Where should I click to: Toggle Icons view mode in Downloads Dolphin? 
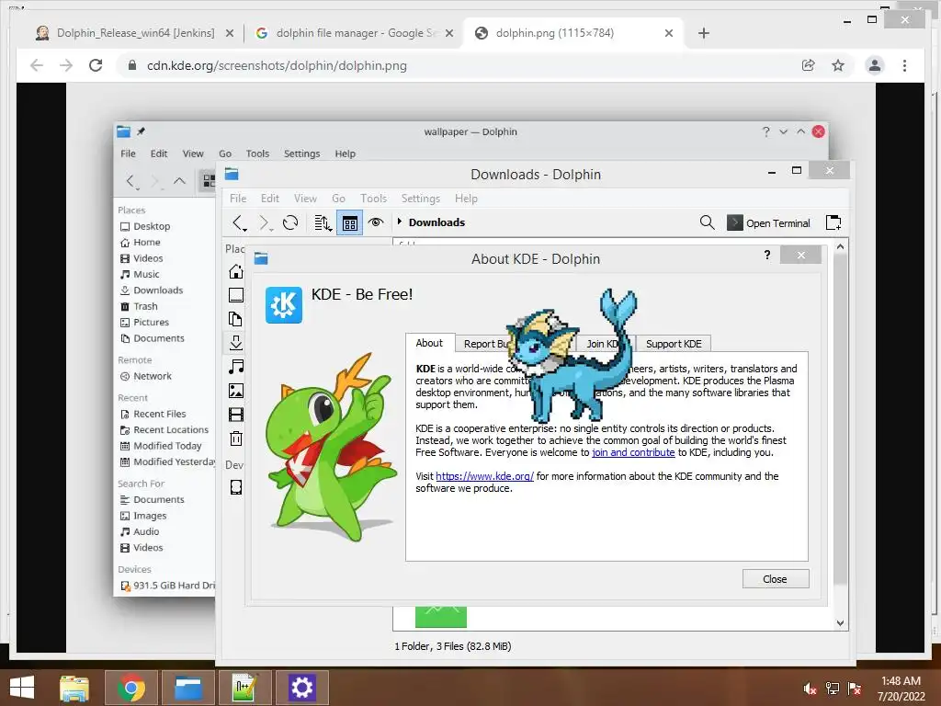tap(350, 223)
